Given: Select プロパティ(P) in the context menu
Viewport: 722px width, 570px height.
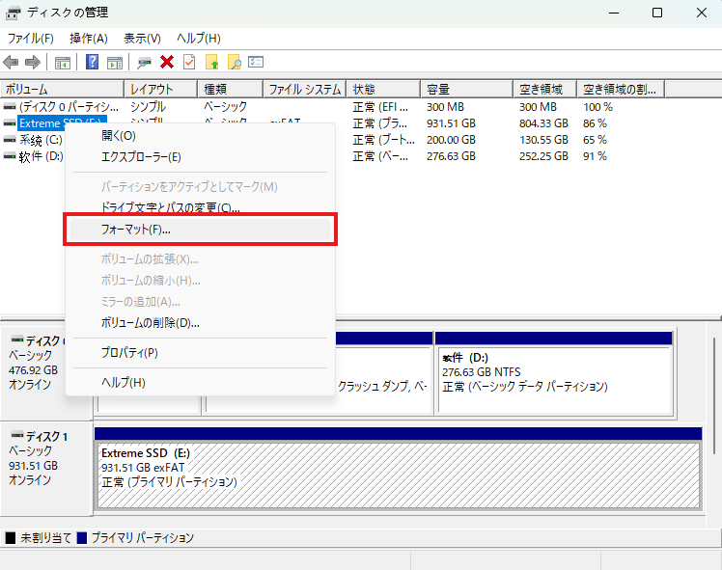Looking at the screenshot, I should point(129,353).
